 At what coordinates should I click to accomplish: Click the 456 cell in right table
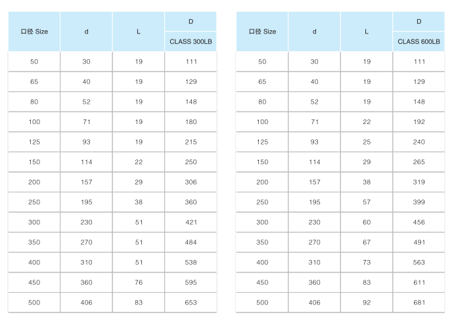pos(419,223)
